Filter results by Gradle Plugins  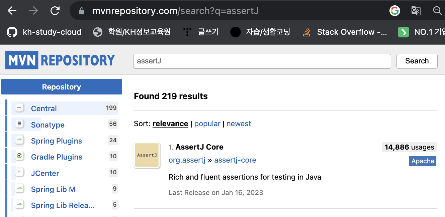tap(57, 157)
